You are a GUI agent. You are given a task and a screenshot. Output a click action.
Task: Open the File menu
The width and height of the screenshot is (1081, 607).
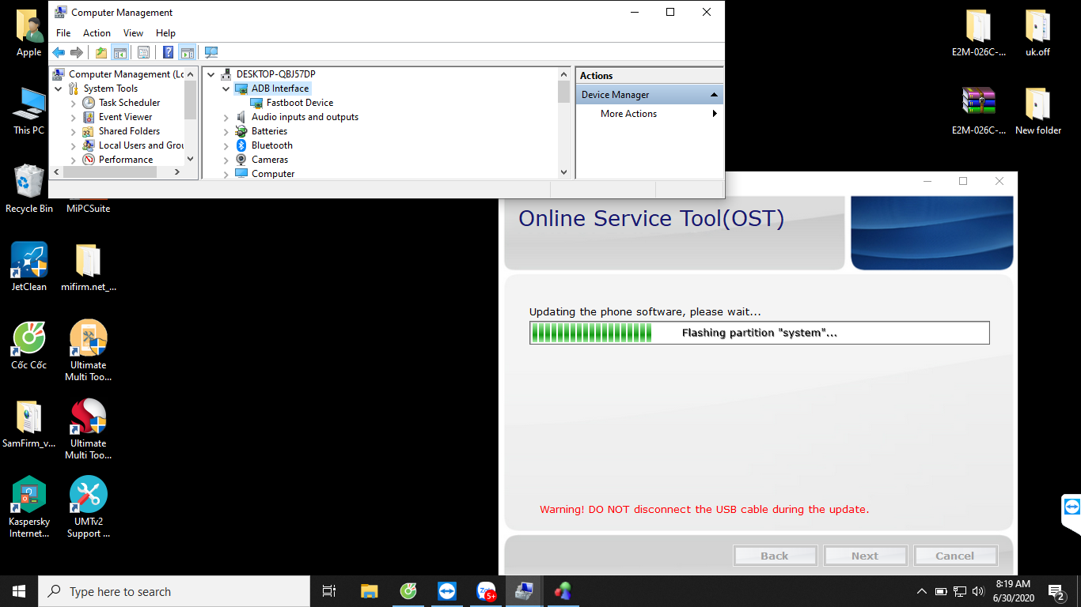pos(63,33)
